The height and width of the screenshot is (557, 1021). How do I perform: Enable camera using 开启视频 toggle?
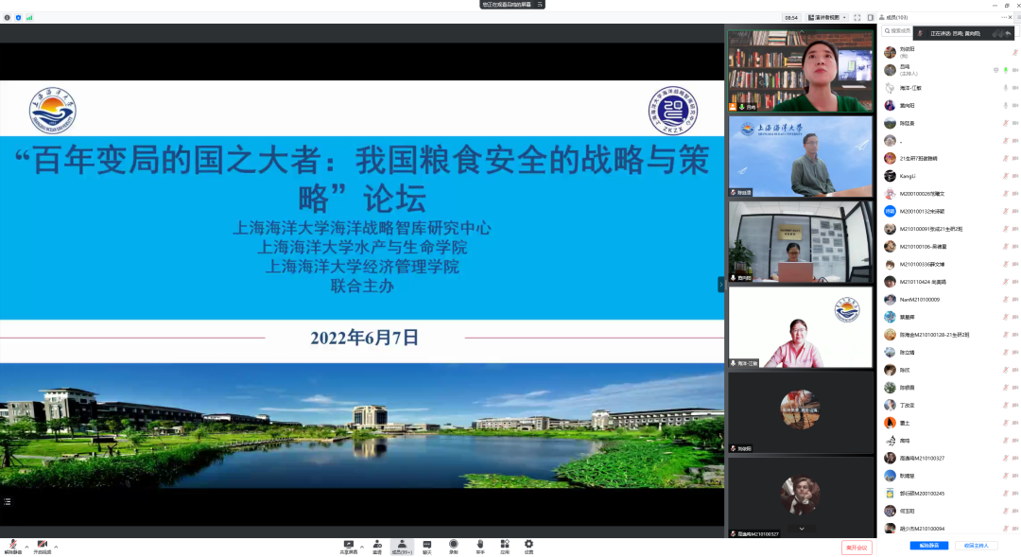click(x=42, y=544)
